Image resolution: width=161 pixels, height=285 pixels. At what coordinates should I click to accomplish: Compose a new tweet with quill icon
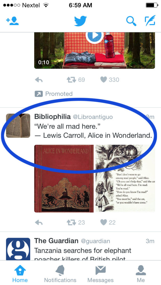150,20
